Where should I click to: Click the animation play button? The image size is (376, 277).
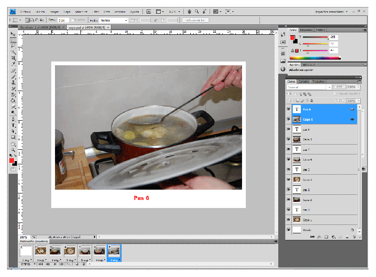tap(55, 264)
